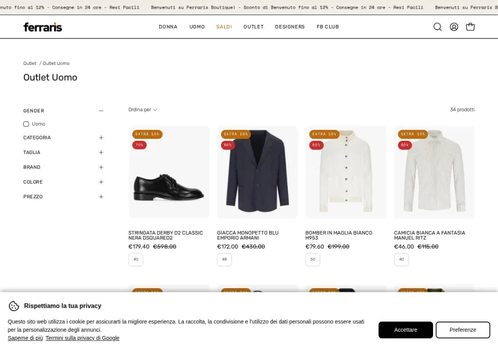Select size 40 for Manuel Ritz shirt
This screenshot has width=498, height=350.
(401, 260)
